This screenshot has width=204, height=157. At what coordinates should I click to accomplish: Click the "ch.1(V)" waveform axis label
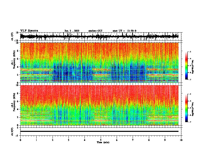(x=12, y=36)
